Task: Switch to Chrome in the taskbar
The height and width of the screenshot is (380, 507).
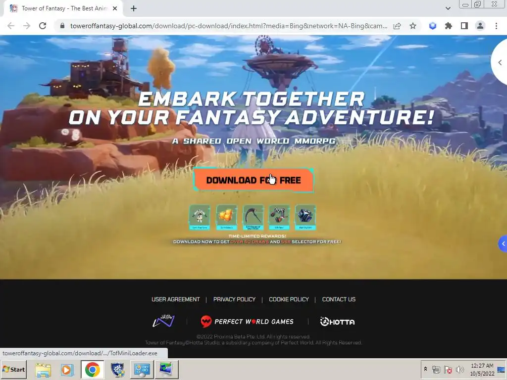Action: (93, 370)
